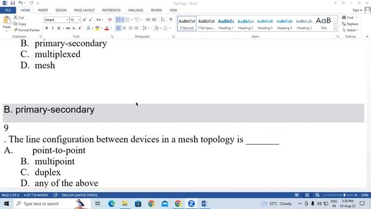Center align the paragraph
Viewport: 371px width, 209px height.
tap(124, 28)
